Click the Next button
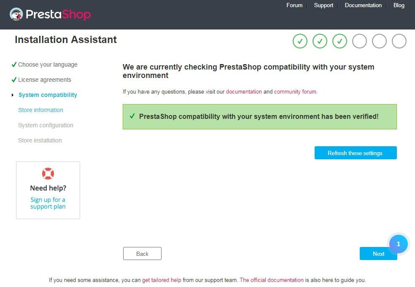Image resolution: width=415 pixels, height=287 pixels. [x=378, y=254]
